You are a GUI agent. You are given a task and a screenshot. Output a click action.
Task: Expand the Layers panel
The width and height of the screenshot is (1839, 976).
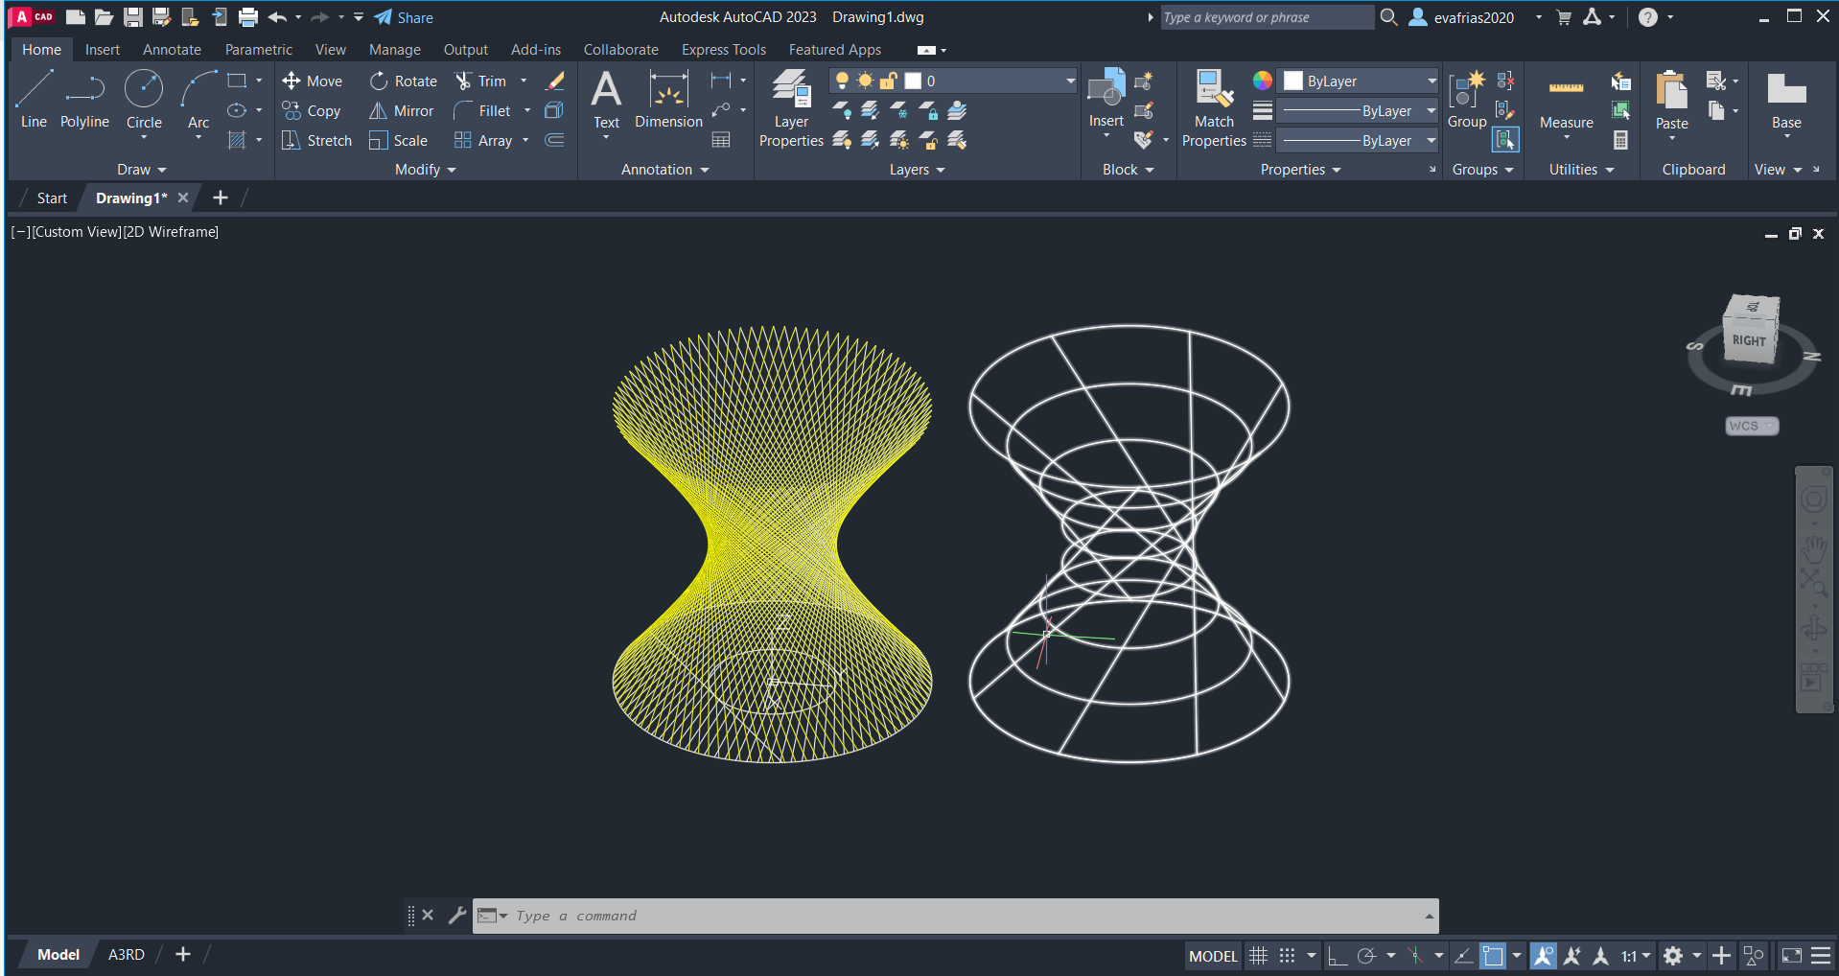coord(918,170)
